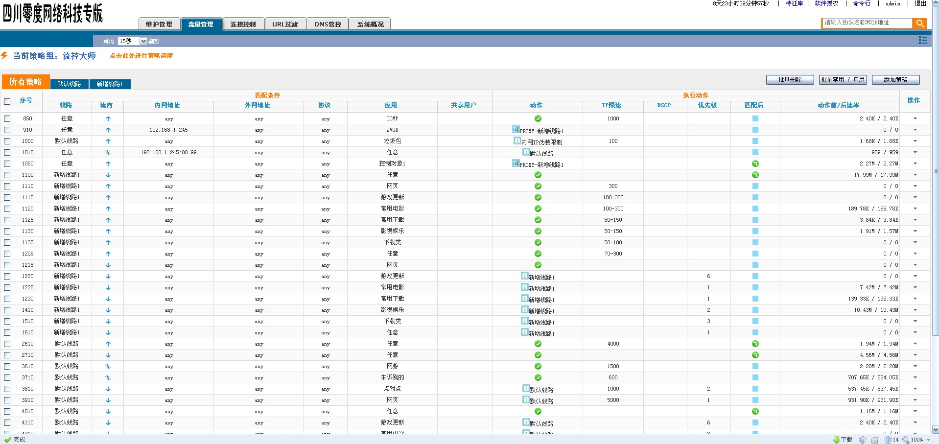Viewport: 939px width, 444px height.
Task: Switch to the URL过滤 tab
Action: pos(285,24)
